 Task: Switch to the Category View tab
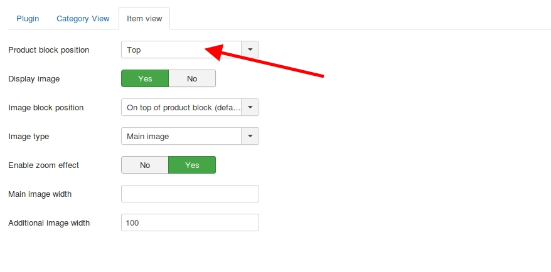point(83,19)
